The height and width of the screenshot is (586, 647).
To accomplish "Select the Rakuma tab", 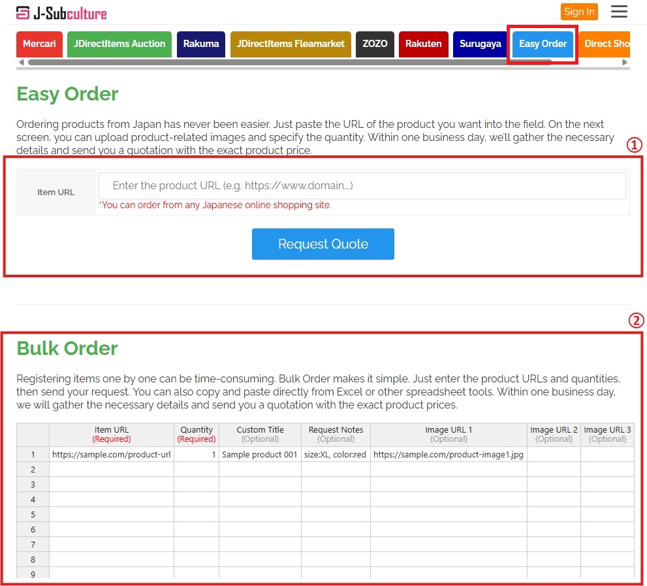I will click(201, 44).
